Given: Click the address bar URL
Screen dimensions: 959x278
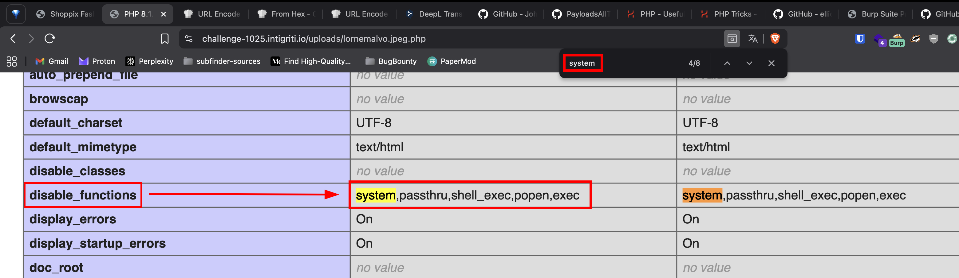Looking at the screenshot, I should point(314,39).
